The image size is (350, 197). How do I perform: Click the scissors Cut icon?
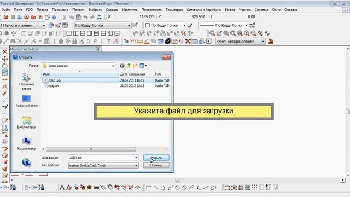tap(65, 17)
